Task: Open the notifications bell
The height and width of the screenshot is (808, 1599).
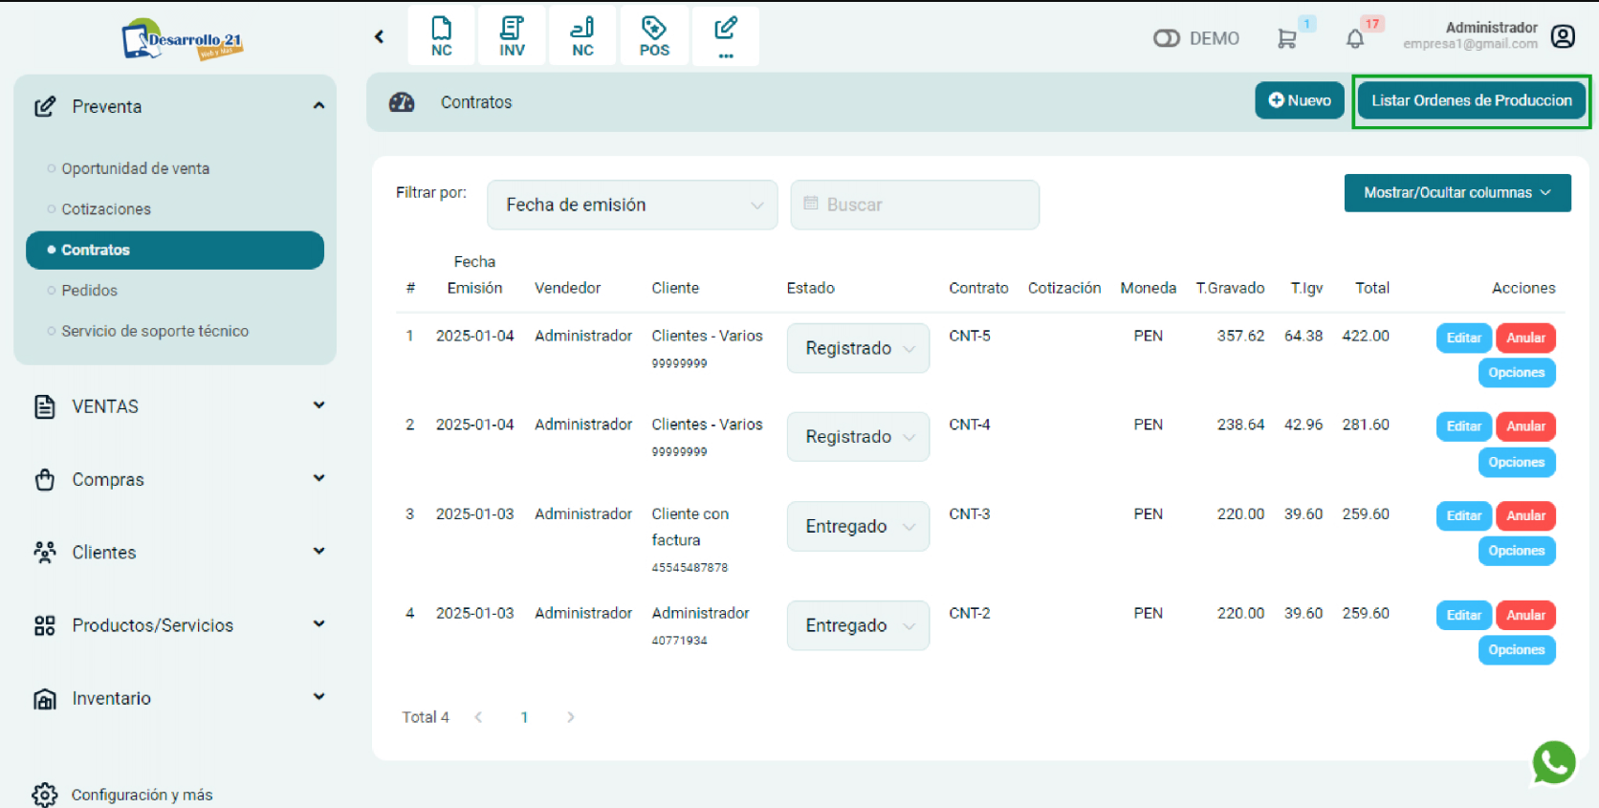Action: coord(1355,39)
